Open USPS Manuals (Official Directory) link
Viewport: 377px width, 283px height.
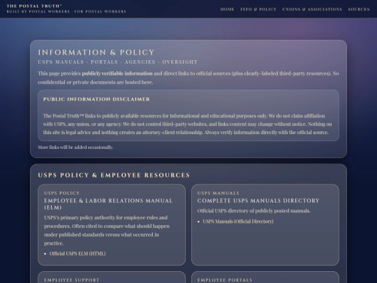coord(238,222)
